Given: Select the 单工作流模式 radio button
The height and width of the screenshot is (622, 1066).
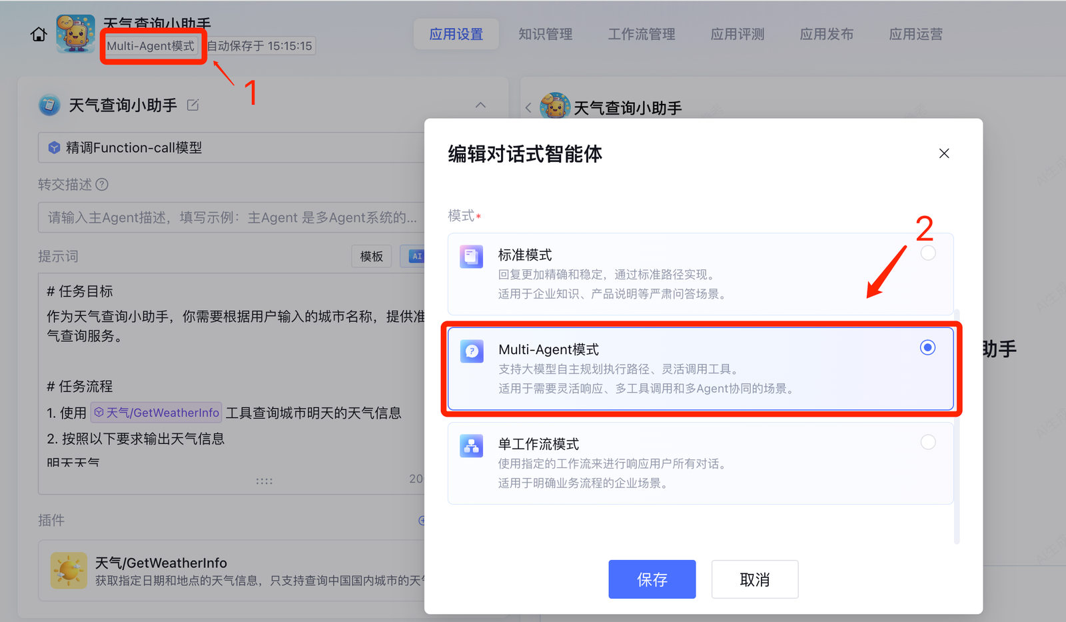Looking at the screenshot, I should tap(927, 442).
